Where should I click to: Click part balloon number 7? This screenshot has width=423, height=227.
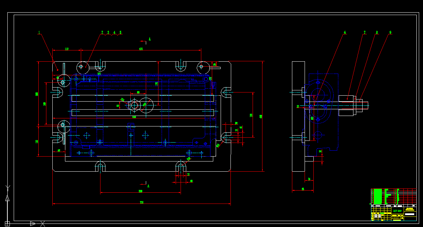(x=364, y=33)
